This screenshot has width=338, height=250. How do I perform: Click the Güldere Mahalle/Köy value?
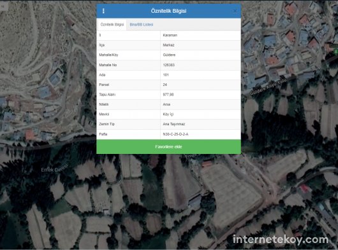coord(169,55)
